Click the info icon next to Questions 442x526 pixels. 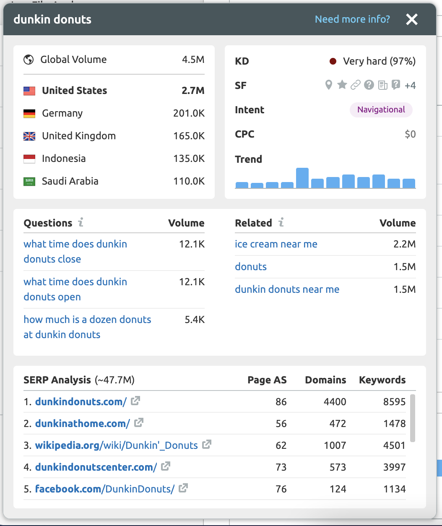(x=81, y=222)
